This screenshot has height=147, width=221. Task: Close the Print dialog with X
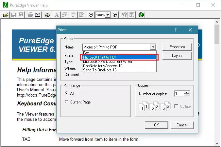coord(190,30)
